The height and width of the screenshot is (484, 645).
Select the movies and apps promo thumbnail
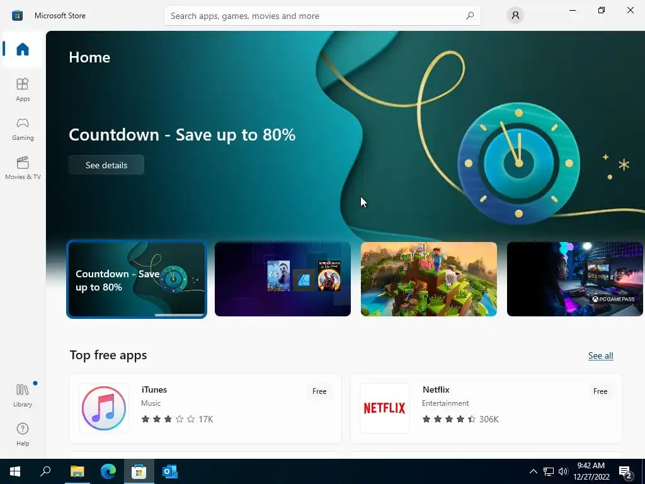coord(283,279)
